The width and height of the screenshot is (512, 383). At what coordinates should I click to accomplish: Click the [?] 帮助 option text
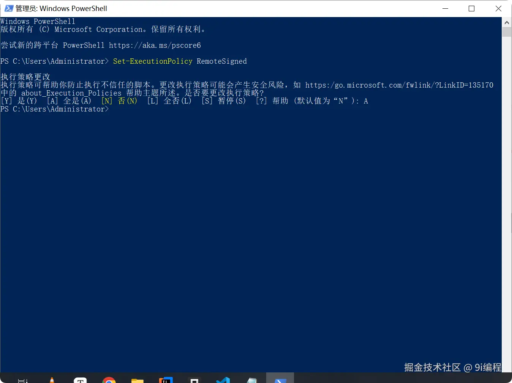(x=272, y=101)
